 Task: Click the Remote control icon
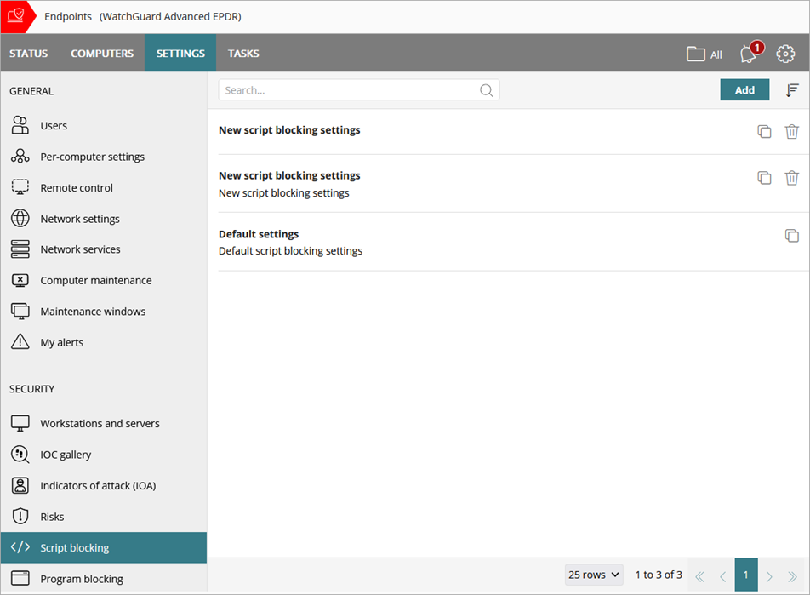coord(21,187)
